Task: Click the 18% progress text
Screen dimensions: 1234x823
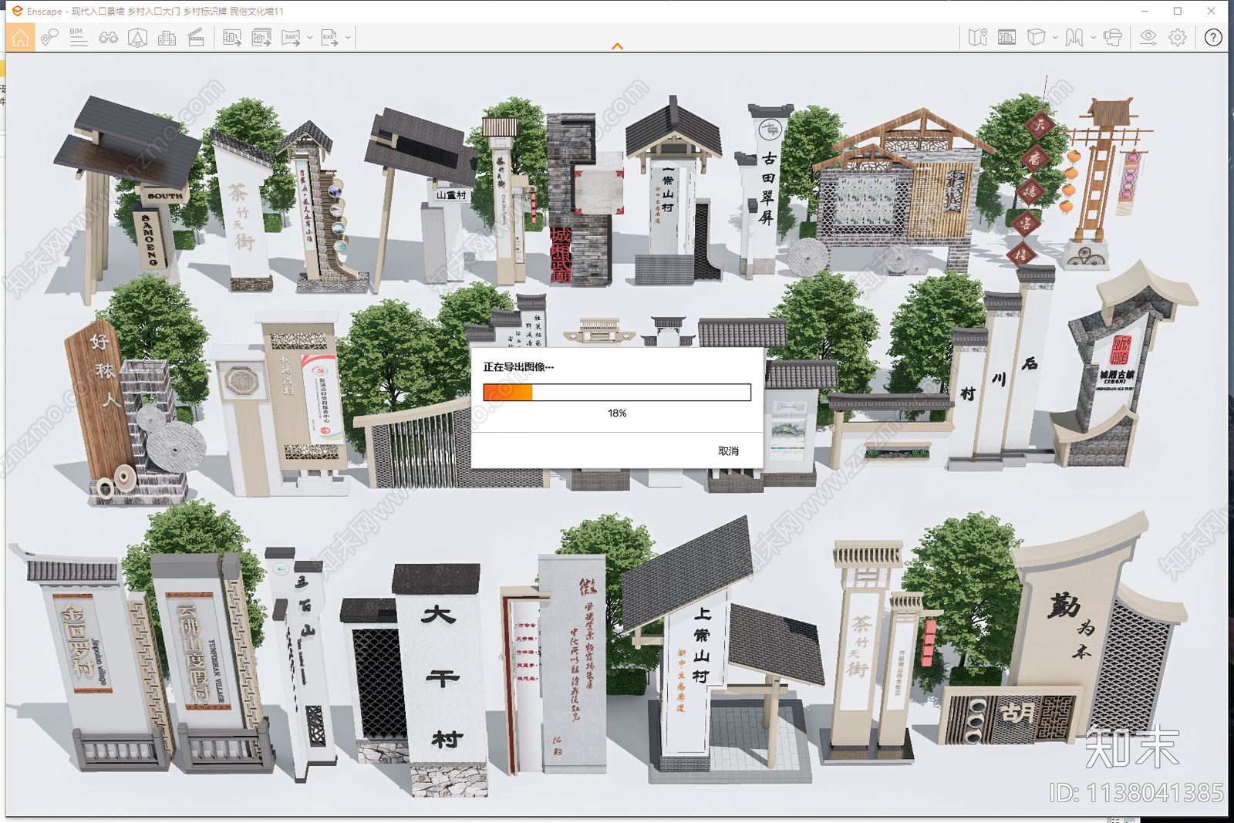Action: 617,413
